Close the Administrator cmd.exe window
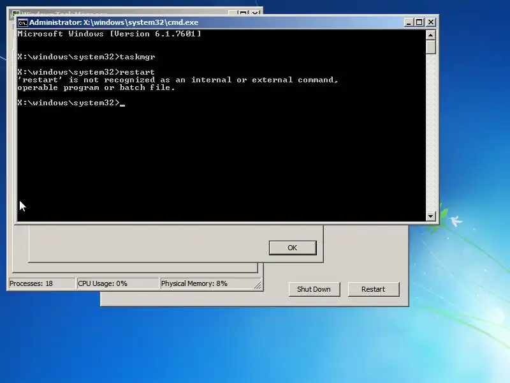Screen dimensions: 510x383 pyautogui.click(x=431, y=22)
